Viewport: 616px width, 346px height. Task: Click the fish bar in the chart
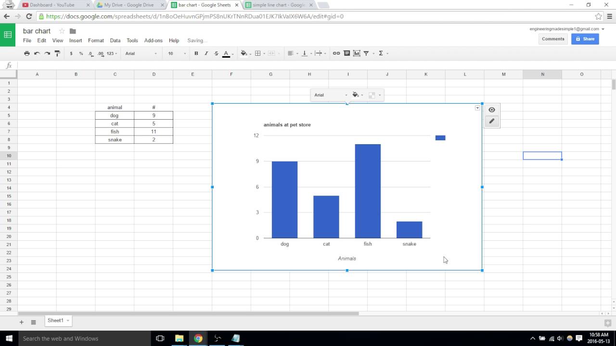[x=368, y=191]
